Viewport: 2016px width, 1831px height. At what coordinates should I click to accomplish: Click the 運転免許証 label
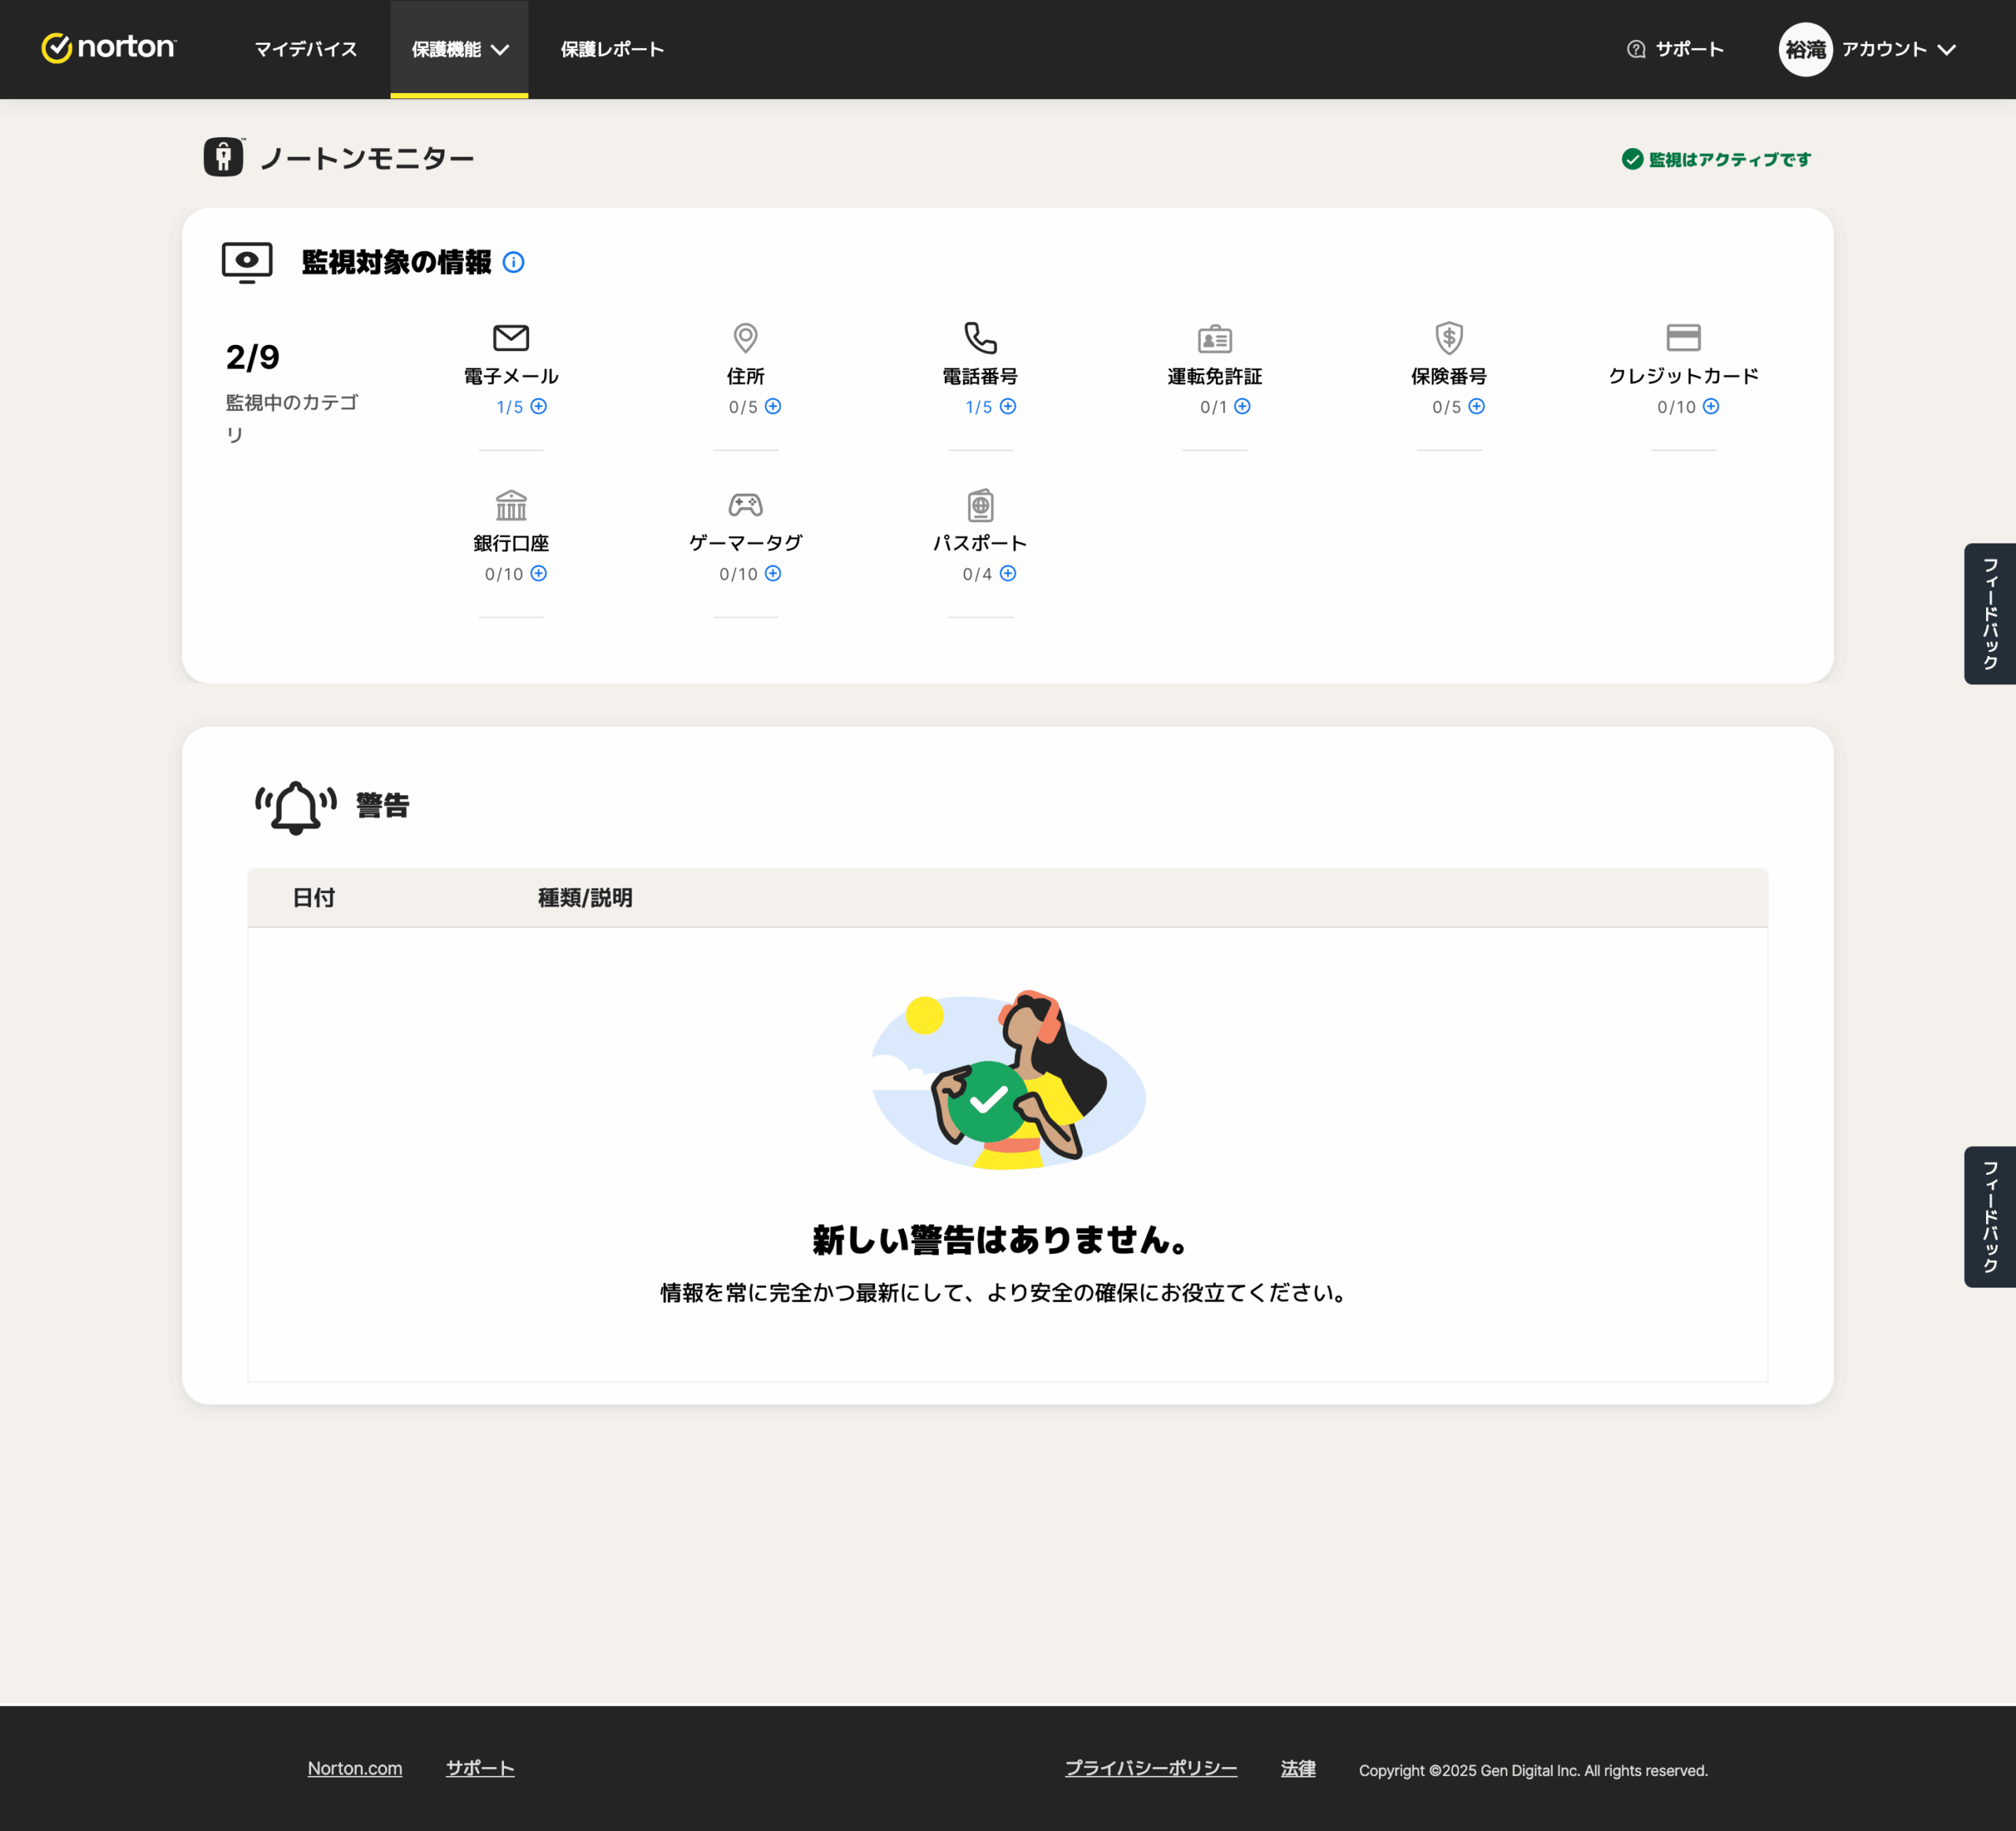pyautogui.click(x=1215, y=376)
